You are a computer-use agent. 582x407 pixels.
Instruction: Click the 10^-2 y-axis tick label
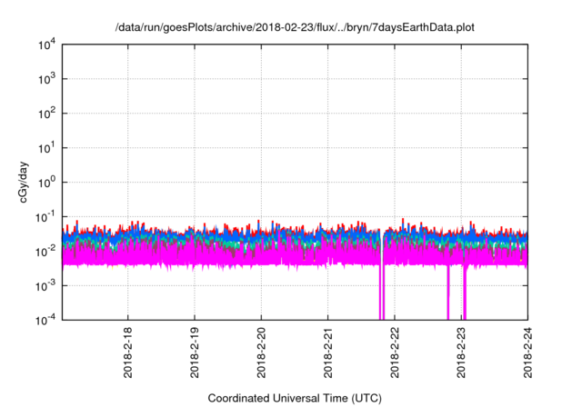point(45,252)
